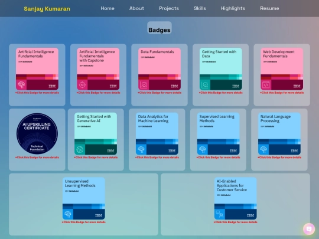319x239 pixels.
Task: Click 'Technical Foundation' text on AI Upskilling badge
Action: [x=37, y=148]
